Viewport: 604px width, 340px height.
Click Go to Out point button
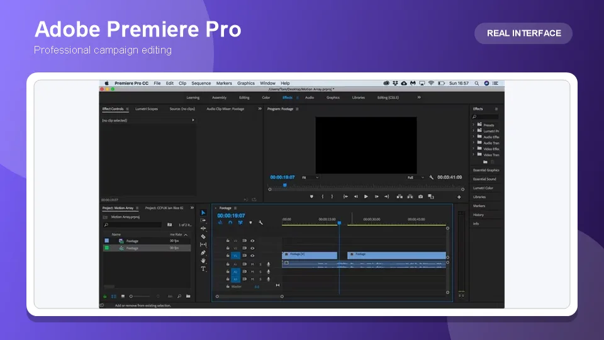[386, 196]
